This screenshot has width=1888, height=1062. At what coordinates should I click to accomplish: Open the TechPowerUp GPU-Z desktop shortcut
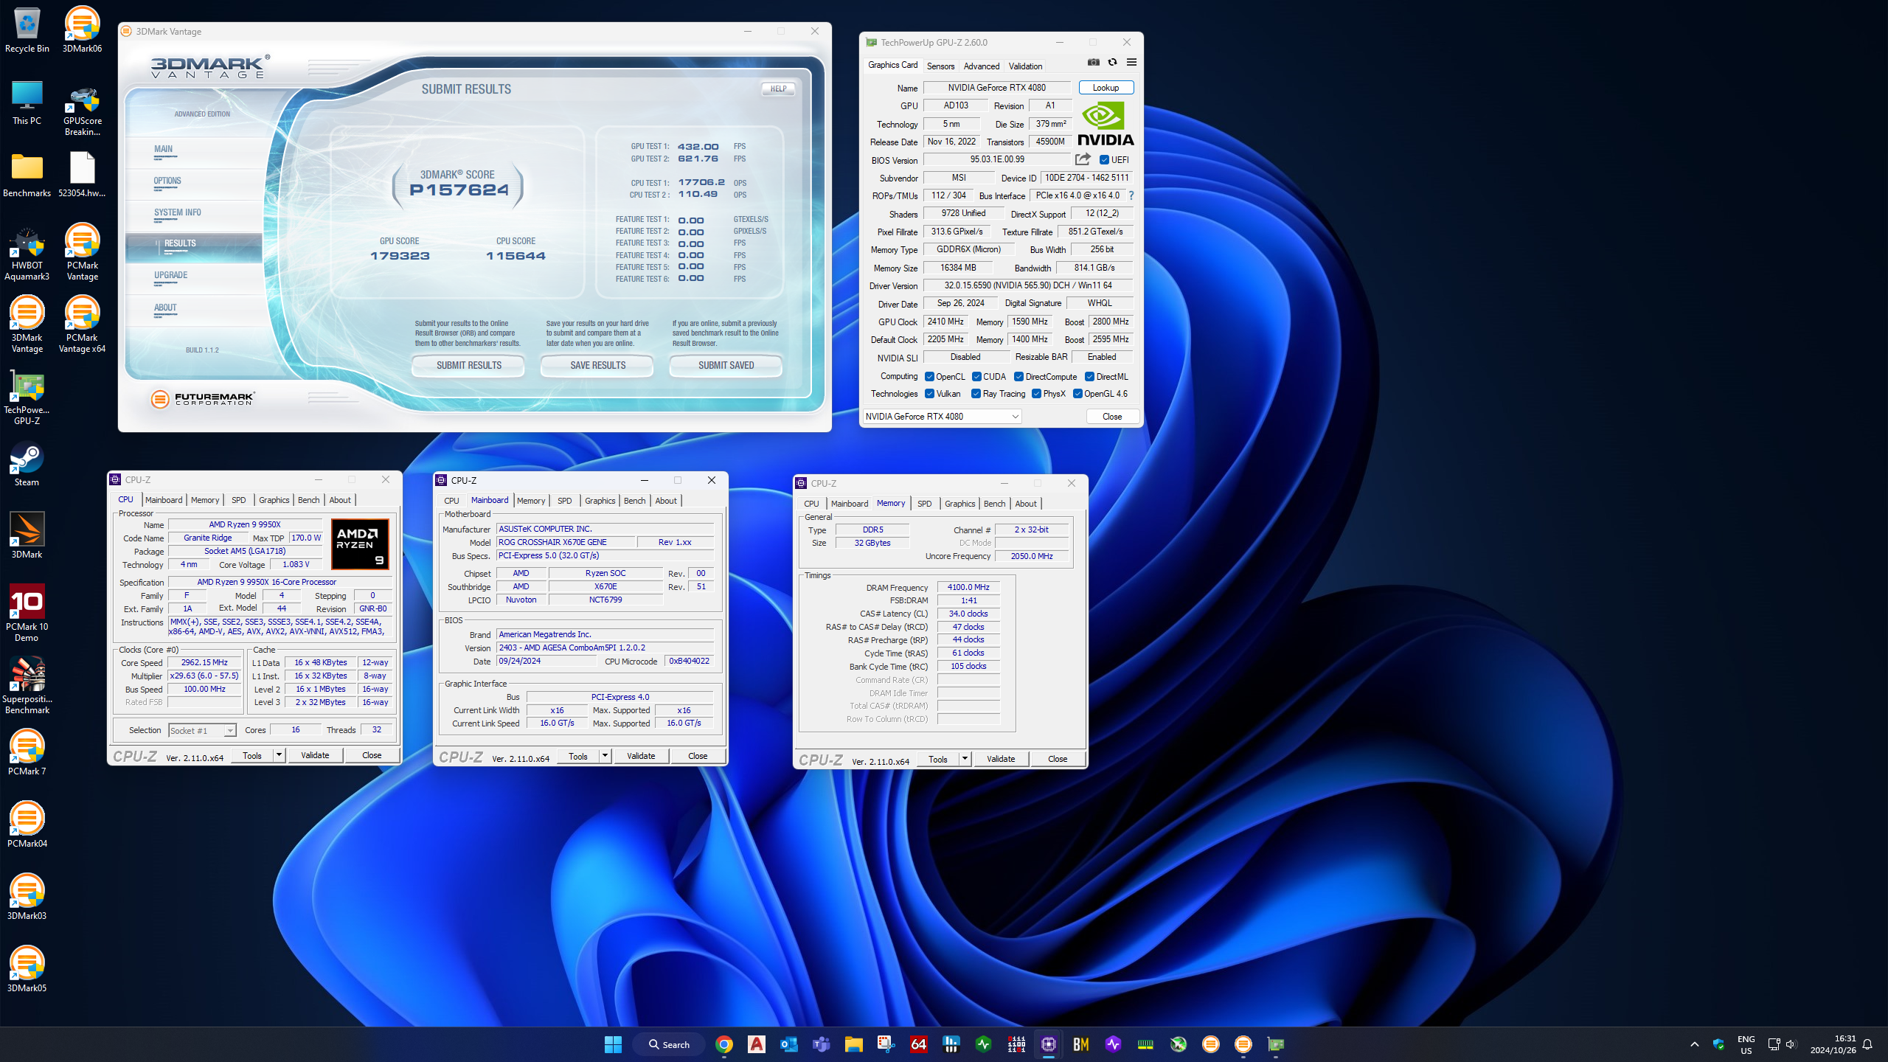pyautogui.click(x=27, y=399)
